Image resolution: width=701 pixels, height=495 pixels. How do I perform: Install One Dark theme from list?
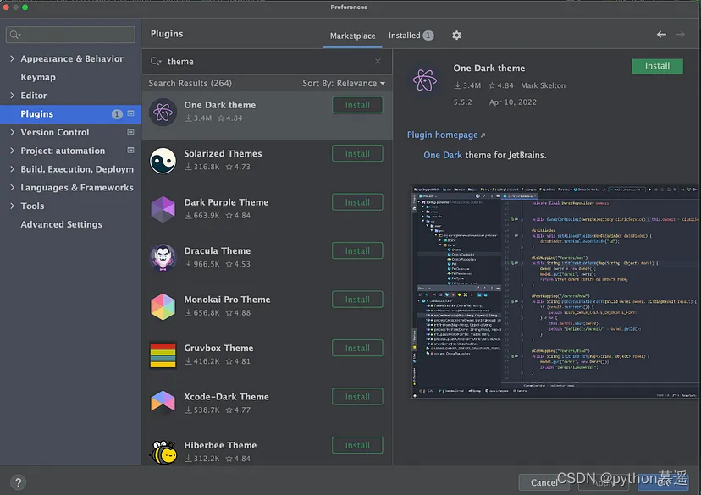tap(357, 105)
